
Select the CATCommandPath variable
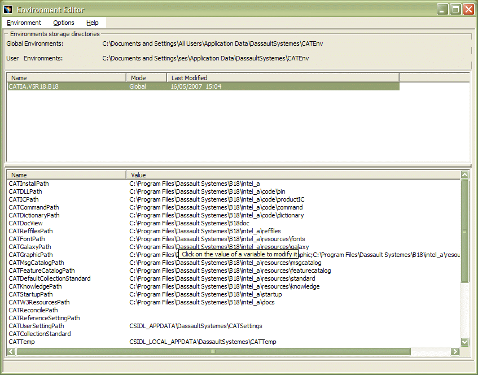[34, 207]
